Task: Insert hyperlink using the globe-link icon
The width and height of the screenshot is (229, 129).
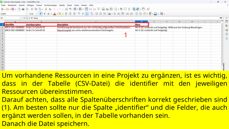Action: [x=121, y=9]
